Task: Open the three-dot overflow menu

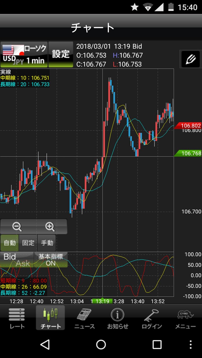Action: click(x=191, y=344)
